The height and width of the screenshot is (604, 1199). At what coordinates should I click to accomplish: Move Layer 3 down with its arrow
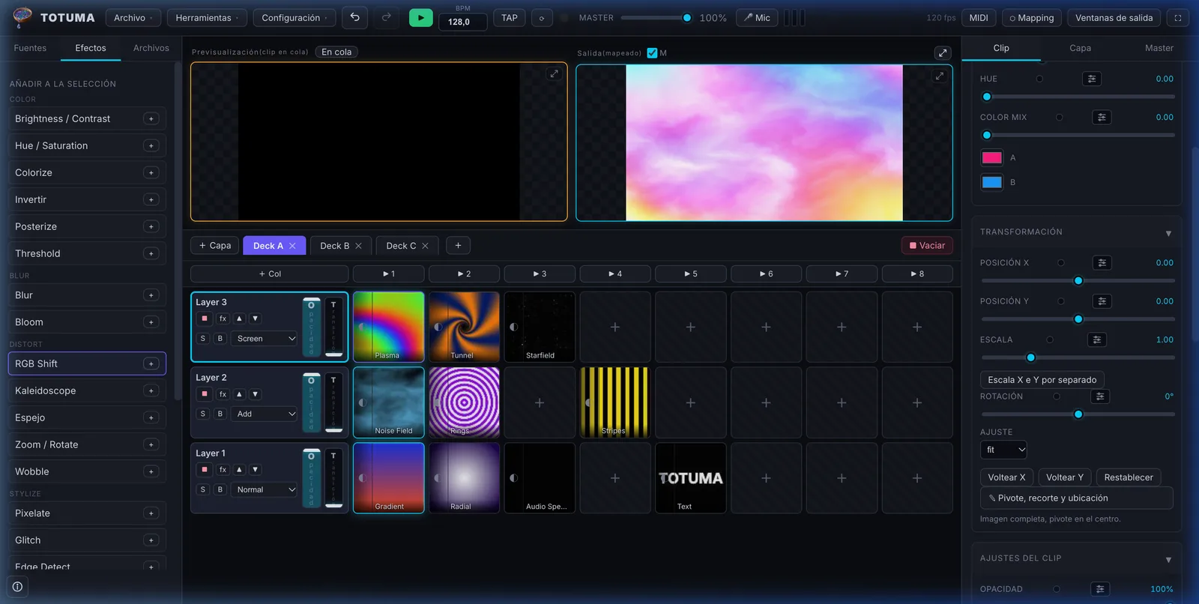(256, 318)
